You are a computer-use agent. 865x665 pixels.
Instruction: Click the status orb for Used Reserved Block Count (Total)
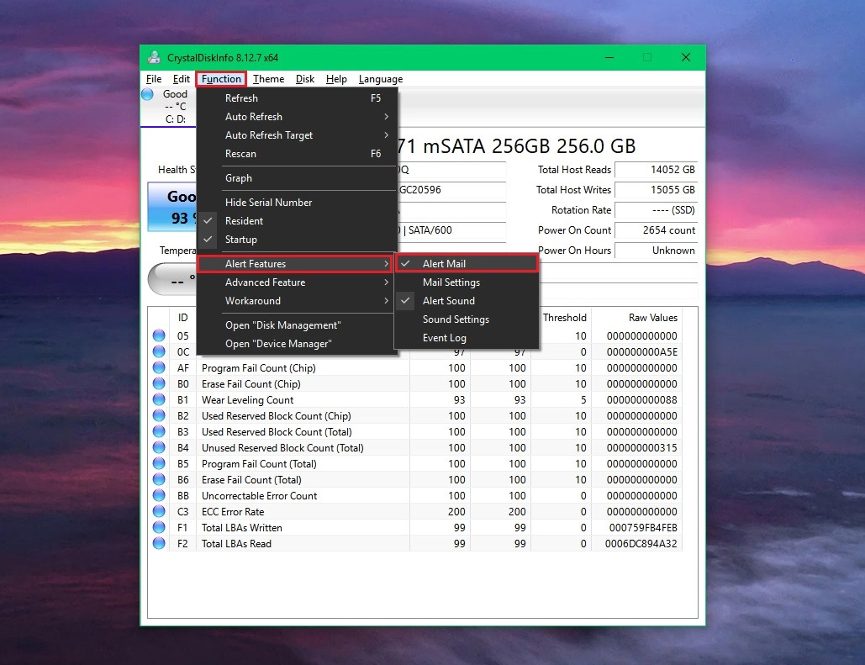[x=159, y=431]
